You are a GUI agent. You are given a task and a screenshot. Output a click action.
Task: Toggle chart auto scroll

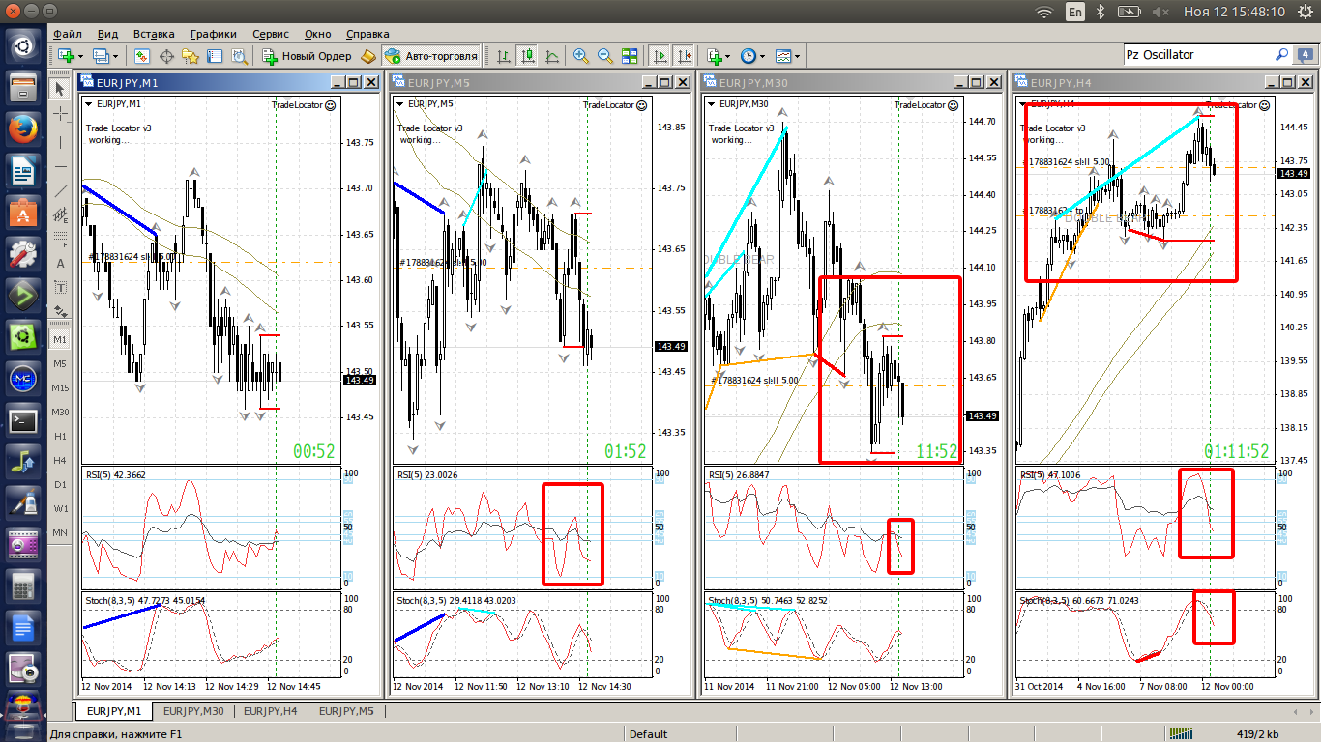coord(660,56)
